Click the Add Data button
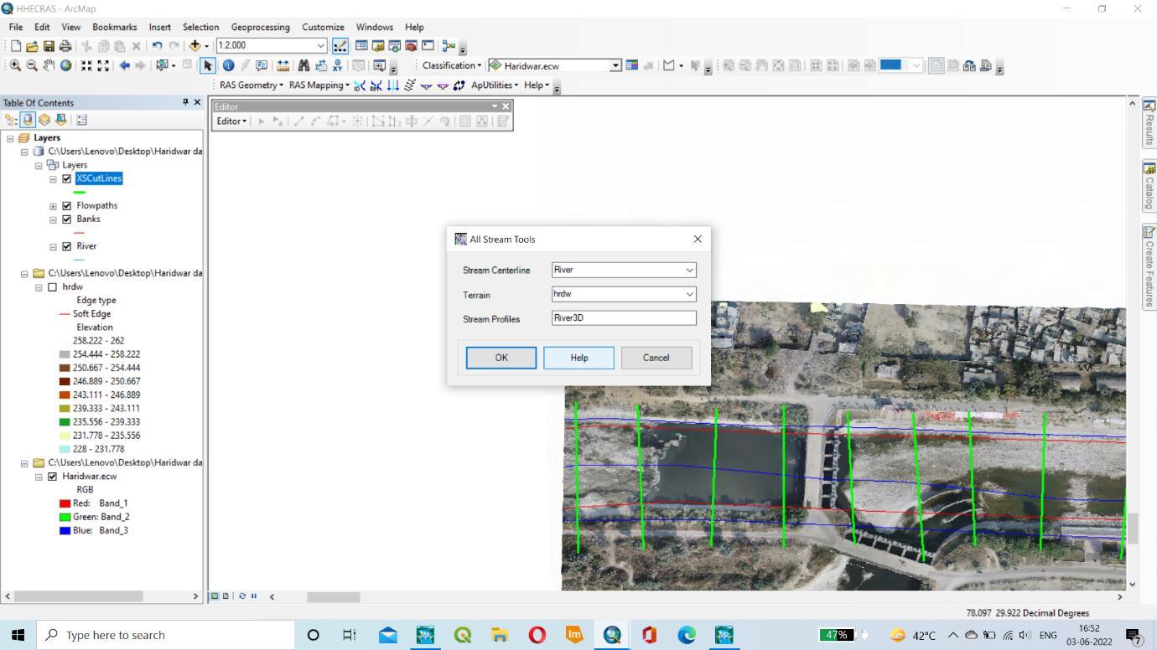The image size is (1157, 650). (x=196, y=46)
